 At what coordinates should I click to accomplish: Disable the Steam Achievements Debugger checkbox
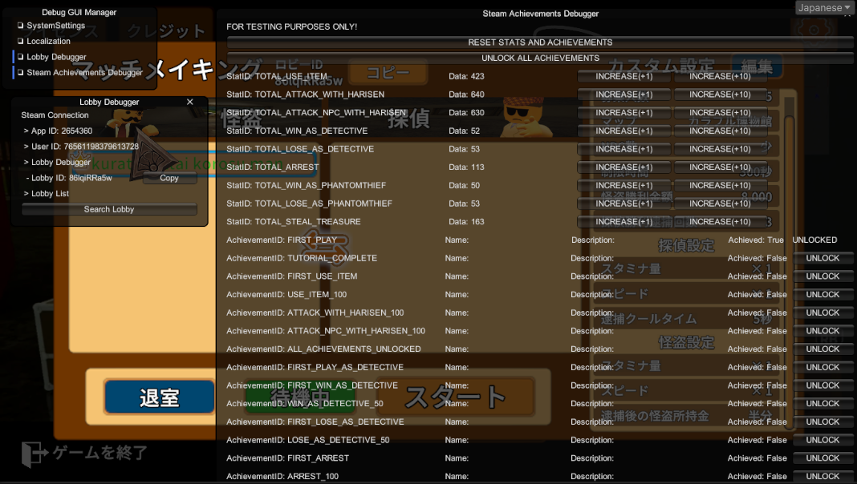click(x=21, y=73)
